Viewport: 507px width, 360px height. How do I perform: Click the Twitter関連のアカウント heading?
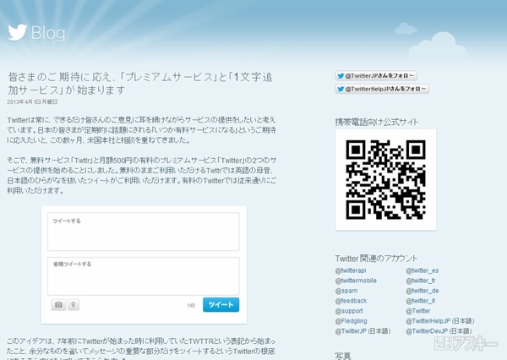(376, 259)
